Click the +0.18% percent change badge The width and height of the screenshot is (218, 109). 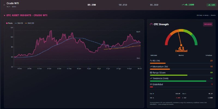point(211,5)
